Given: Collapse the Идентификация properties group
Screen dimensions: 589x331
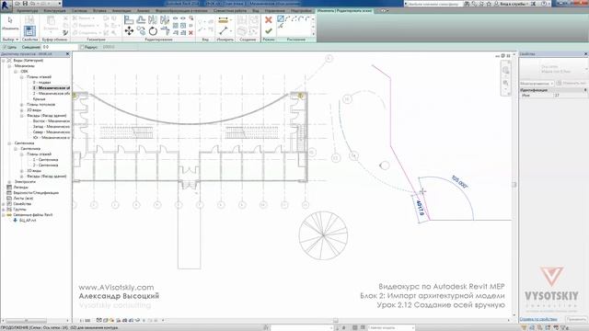Looking at the screenshot, I should click(585, 90).
